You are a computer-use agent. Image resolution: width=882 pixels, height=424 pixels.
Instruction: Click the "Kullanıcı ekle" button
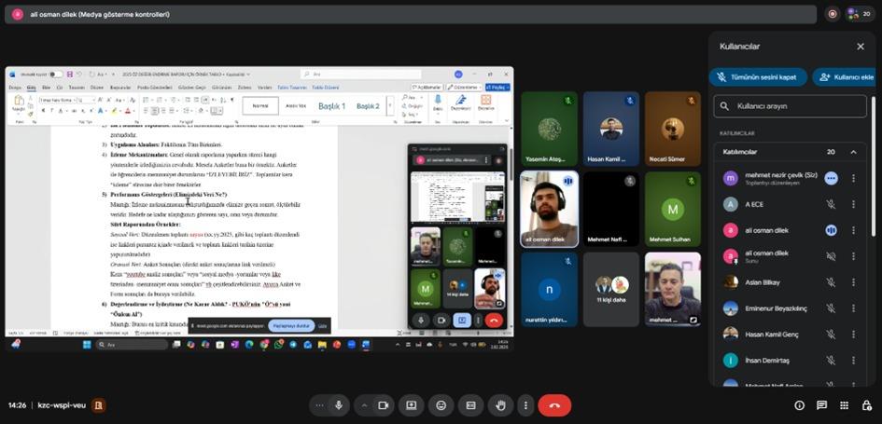(x=845, y=76)
